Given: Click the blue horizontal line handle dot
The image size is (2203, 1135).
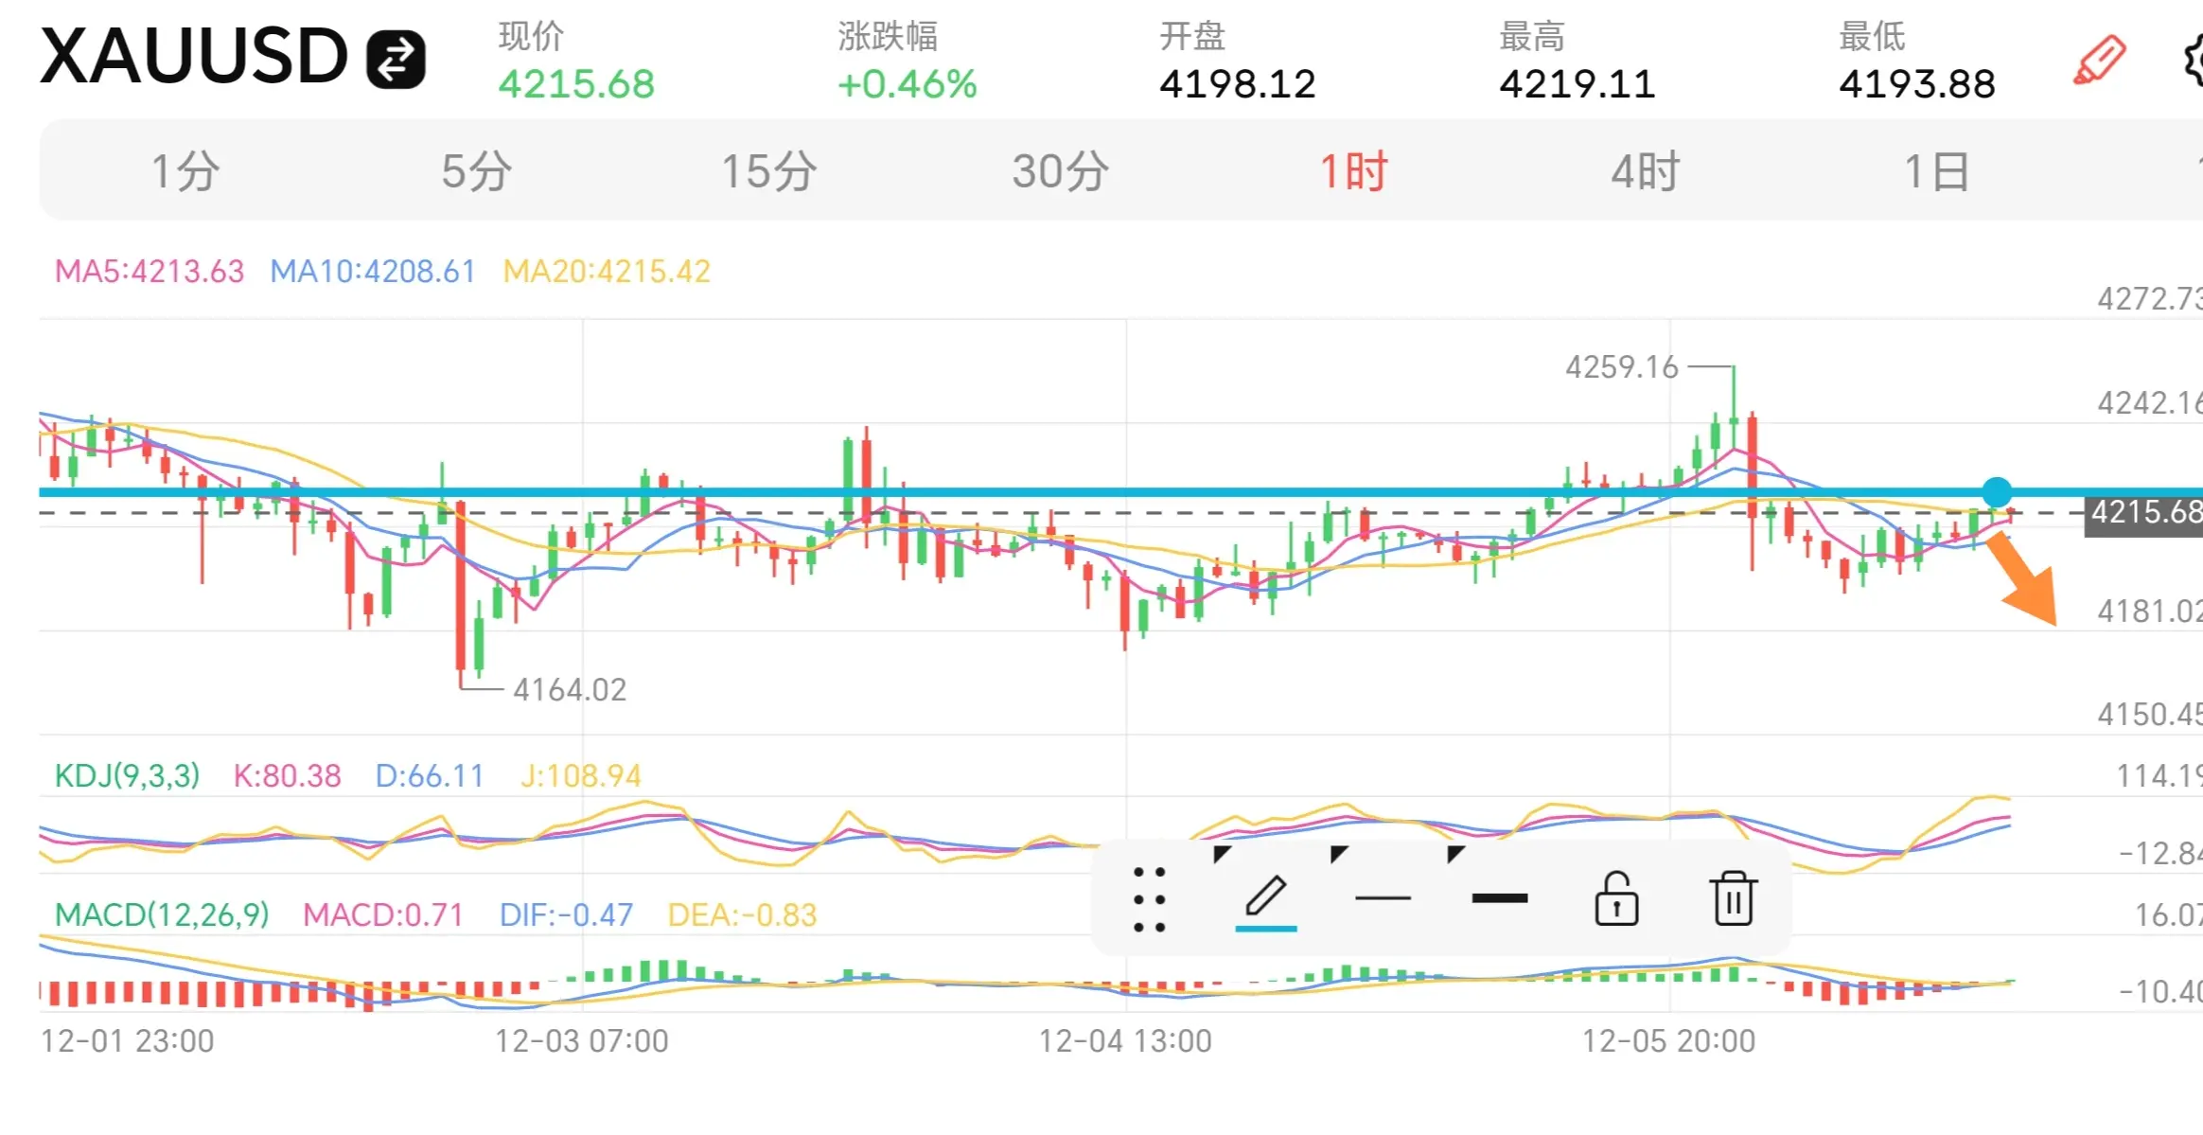Looking at the screenshot, I should tap(1997, 491).
